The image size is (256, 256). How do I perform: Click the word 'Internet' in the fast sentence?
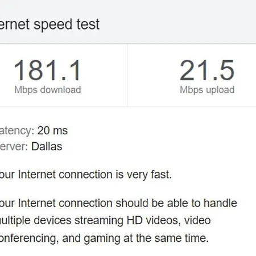pyautogui.click(x=37, y=175)
